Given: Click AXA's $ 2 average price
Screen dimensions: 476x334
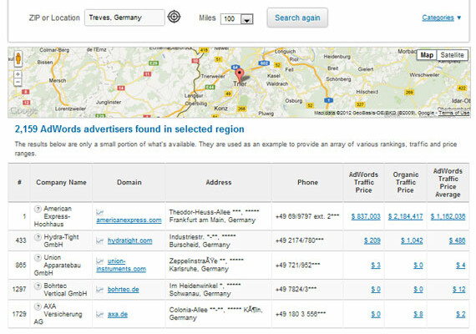Looking at the screenshot, I should (x=460, y=314).
